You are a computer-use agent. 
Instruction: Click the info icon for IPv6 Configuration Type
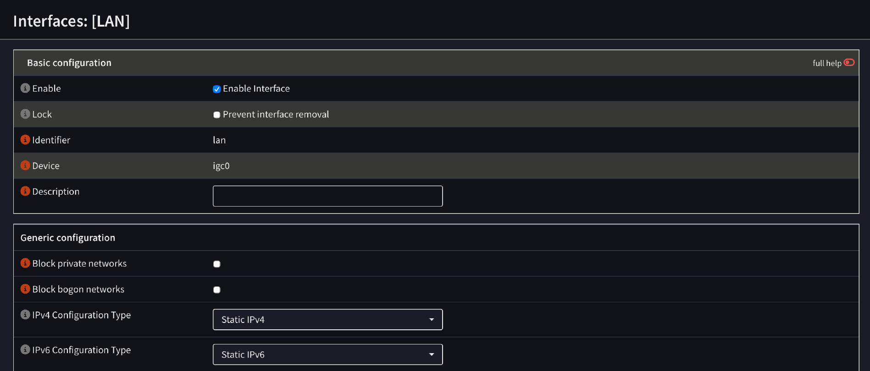point(25,349)
